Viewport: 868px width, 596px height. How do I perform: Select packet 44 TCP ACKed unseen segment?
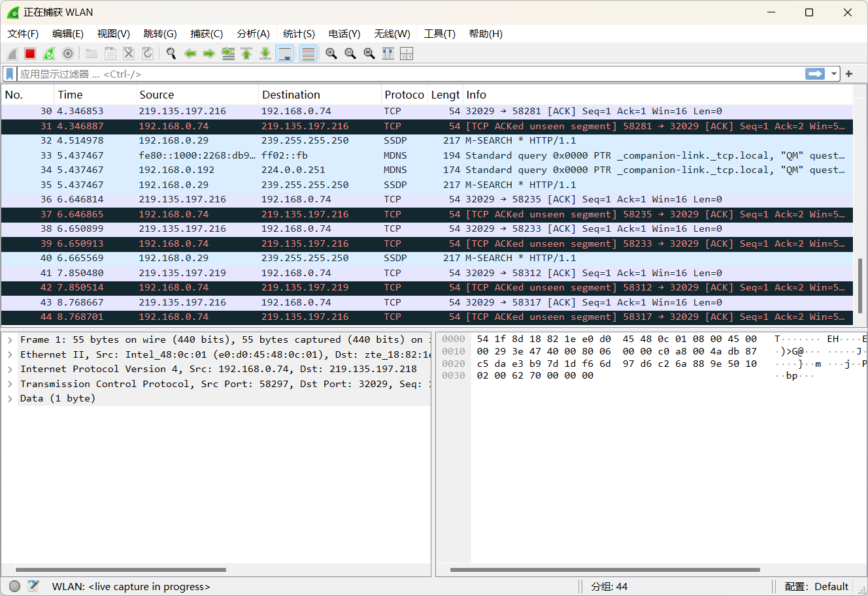(427, 317)
